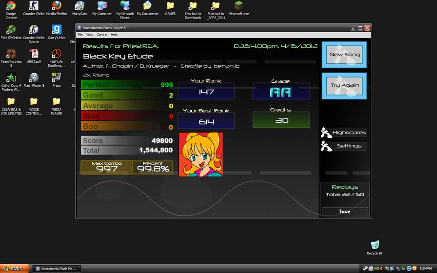The height and width of the screenshot is (273, 437).
Task: Open the View menu in Flash Player
Action: click(x=89, y=35)
